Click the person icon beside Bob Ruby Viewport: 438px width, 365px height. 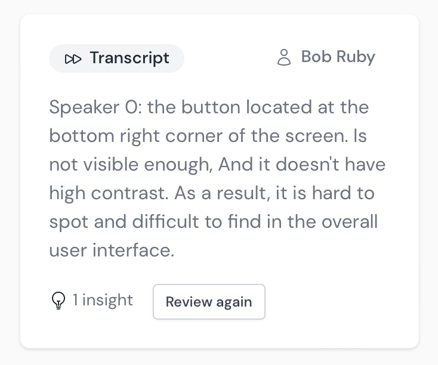pos(284,57)
